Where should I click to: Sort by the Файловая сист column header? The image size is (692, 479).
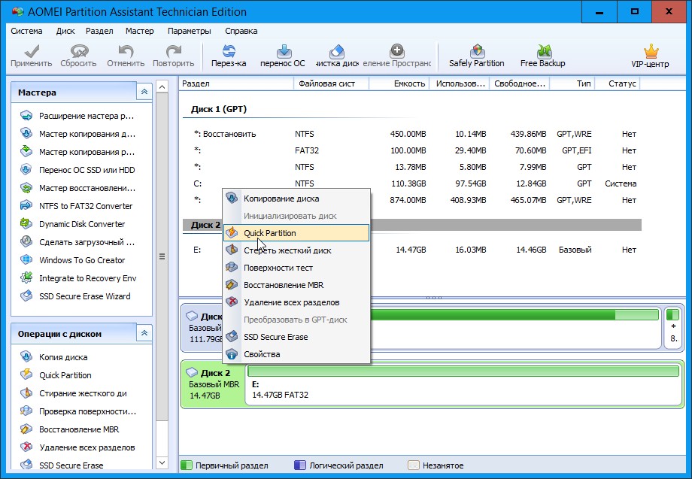(331, 83)
